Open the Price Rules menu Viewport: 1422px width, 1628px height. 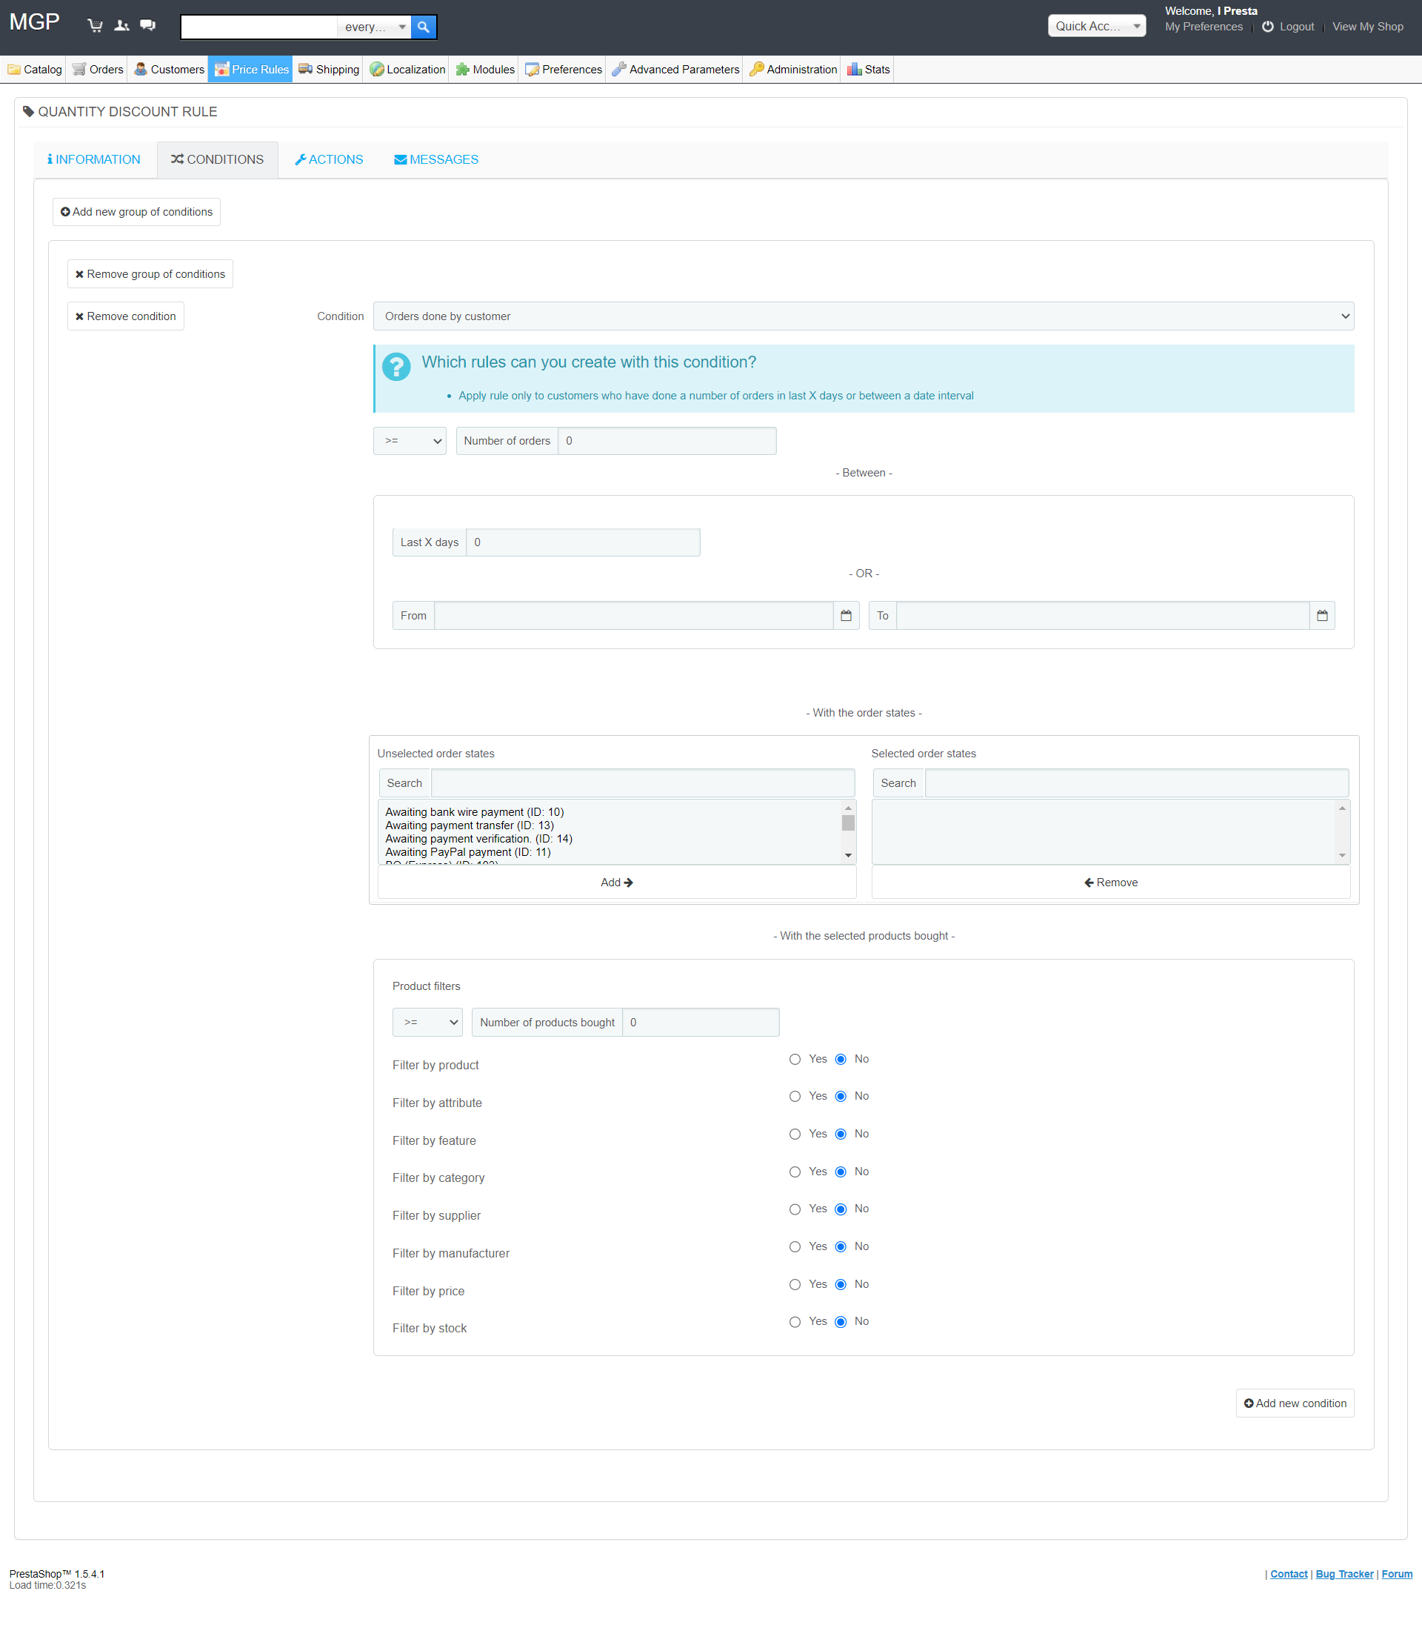click(251, 69)
